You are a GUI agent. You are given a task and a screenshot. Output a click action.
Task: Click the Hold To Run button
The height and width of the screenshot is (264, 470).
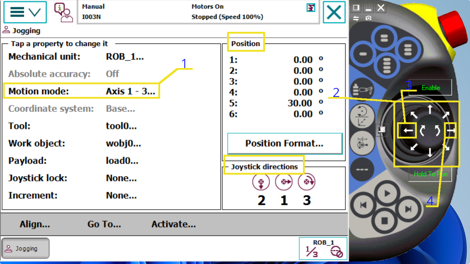[430, 174]
